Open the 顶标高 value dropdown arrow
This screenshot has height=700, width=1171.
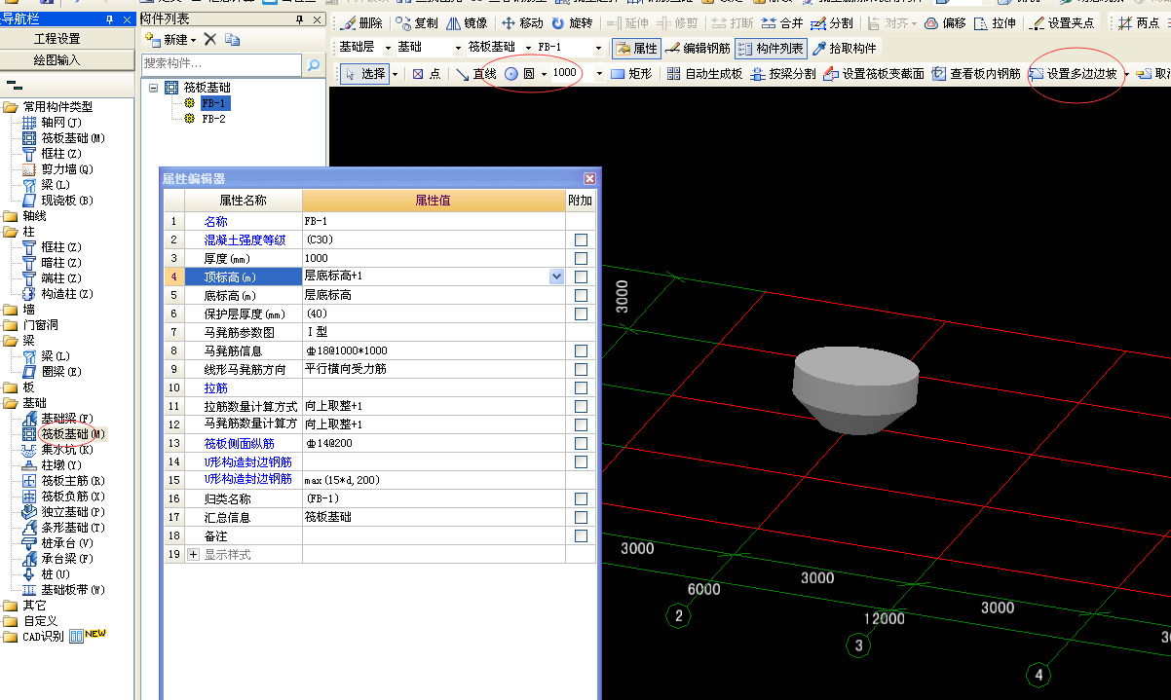click(x=557, y=276)
